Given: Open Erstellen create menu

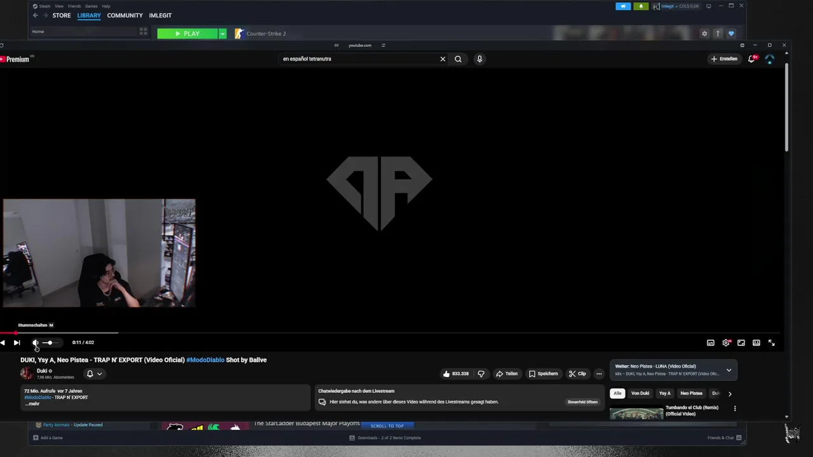Looking at the screenshot, I should 724,59.
